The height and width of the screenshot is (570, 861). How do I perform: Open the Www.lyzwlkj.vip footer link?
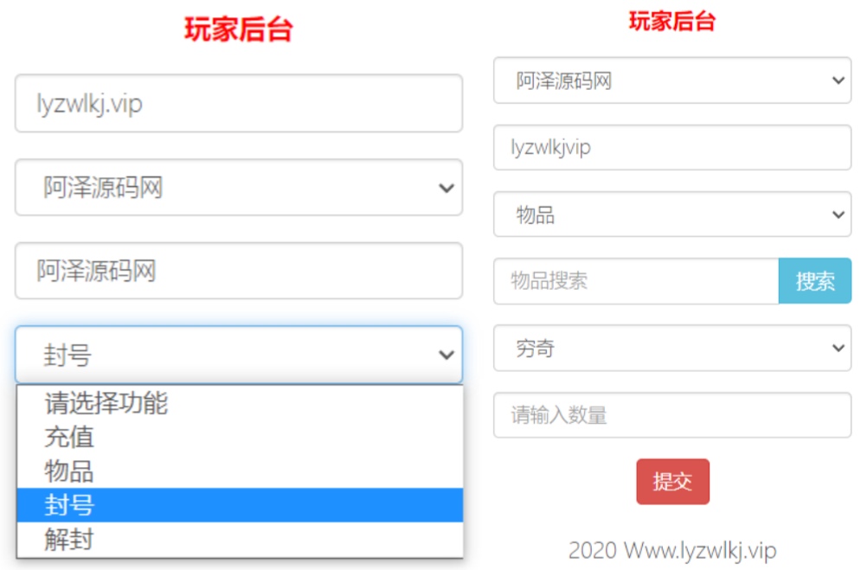699,550
